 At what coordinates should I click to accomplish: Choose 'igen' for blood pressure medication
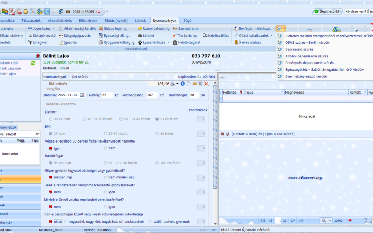[106, 192]
